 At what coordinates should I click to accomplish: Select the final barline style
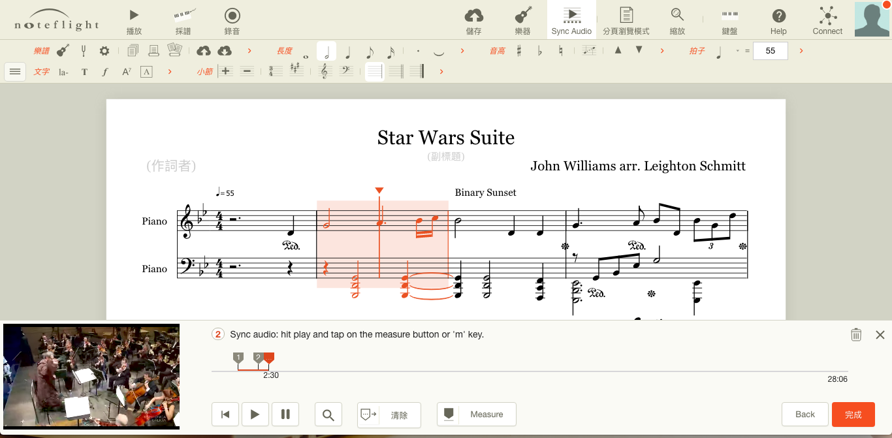point(417,71)
